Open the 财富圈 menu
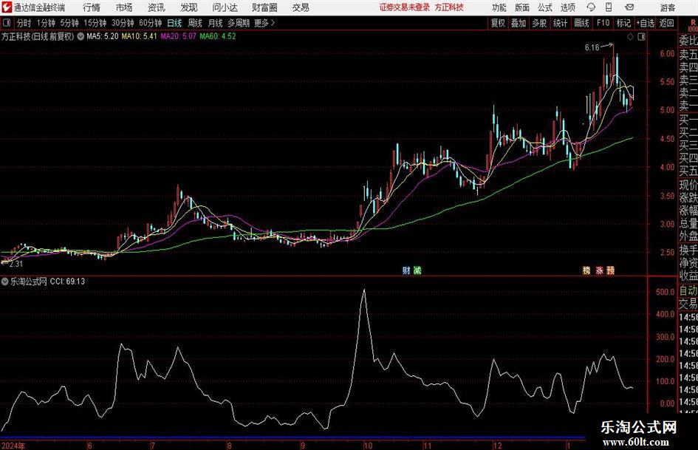The width and height of the screenshot is (698, 450). click(265, 7)
